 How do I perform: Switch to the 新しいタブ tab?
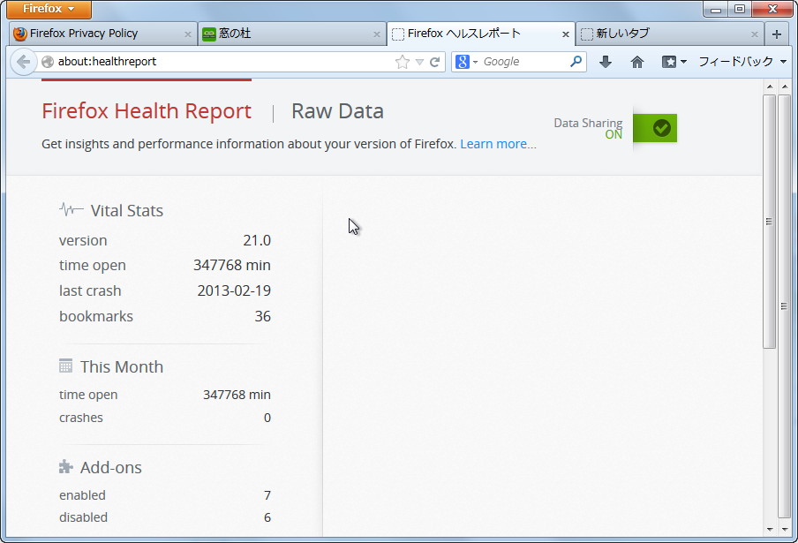[669, 34]
